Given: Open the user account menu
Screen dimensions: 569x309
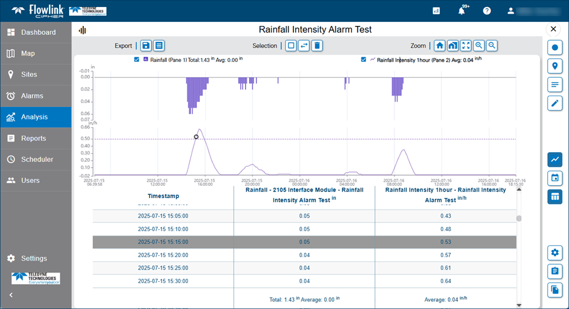Looking at the screenshot, I should click(x=511, y=11).
